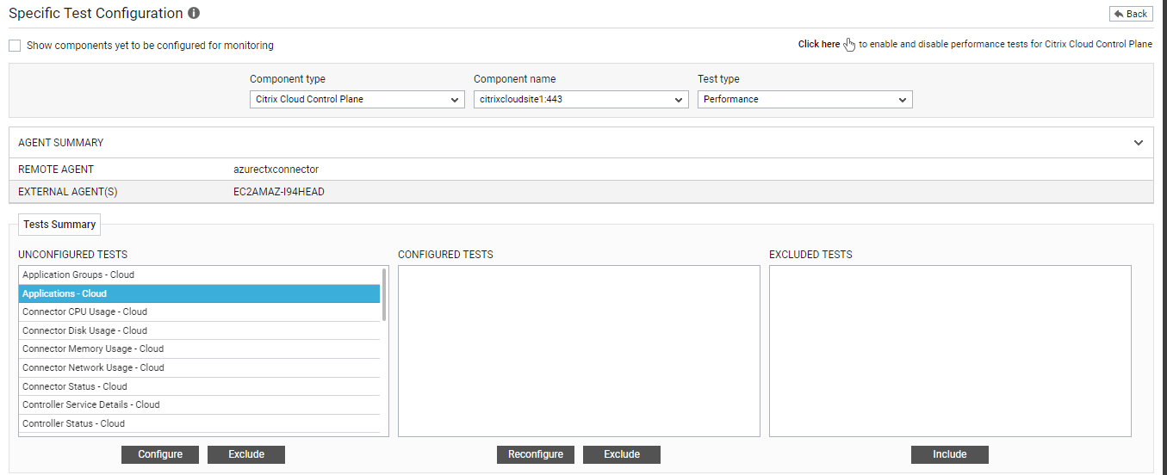Viewport: 1167px width, 475px height.
Task: Select Connector Disk Usage - Cloud test
Action: [x=199, y=330]
